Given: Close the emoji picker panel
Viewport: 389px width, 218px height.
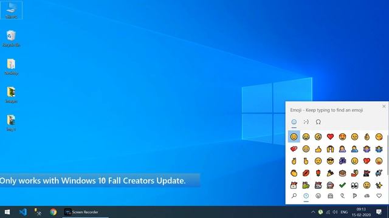Looking at the screenshot, I should point(384,107).
